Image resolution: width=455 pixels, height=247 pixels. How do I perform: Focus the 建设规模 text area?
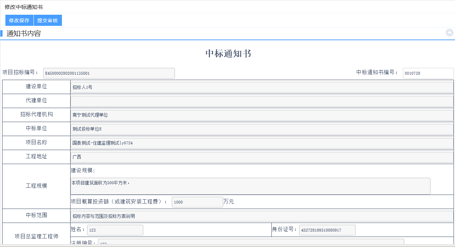[251, 186]
